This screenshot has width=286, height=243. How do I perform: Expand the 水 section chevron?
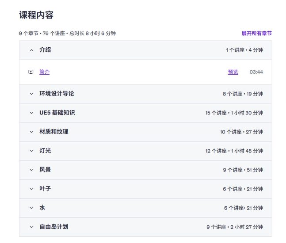[x=31, y=208]
